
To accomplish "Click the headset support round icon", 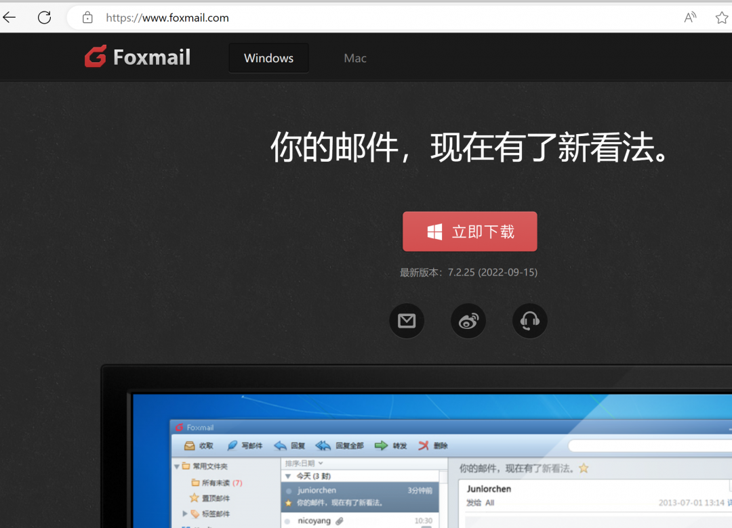I will click(530, 321).
